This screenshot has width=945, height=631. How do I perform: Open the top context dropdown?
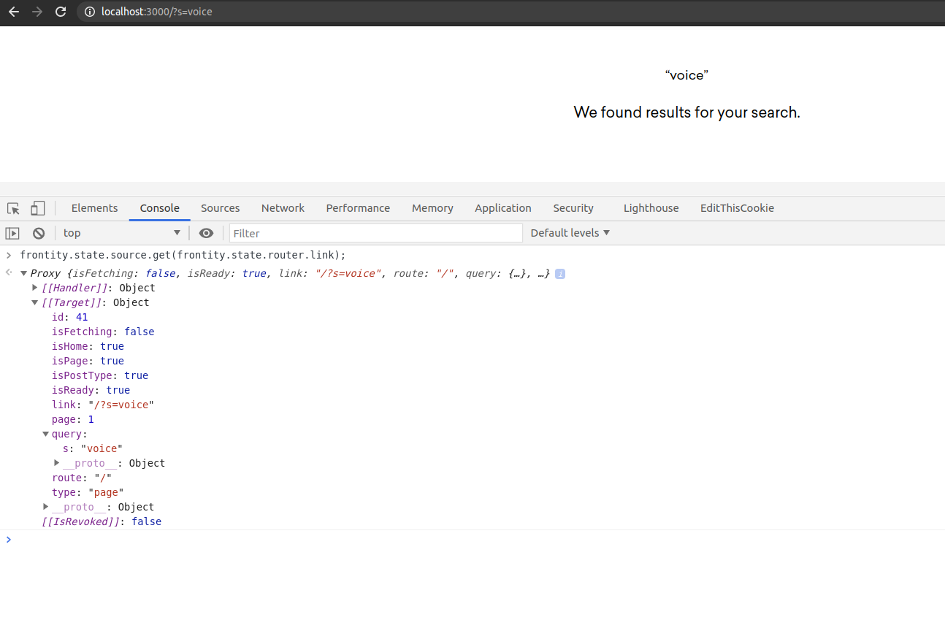tap(121, 233)
